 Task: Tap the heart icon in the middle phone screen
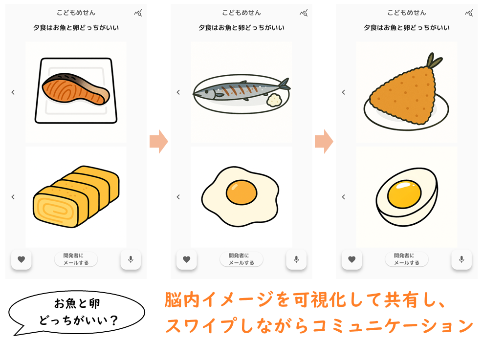point(186,259)
